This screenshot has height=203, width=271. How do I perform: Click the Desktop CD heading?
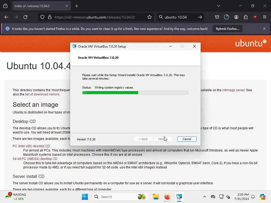(24, 121)
